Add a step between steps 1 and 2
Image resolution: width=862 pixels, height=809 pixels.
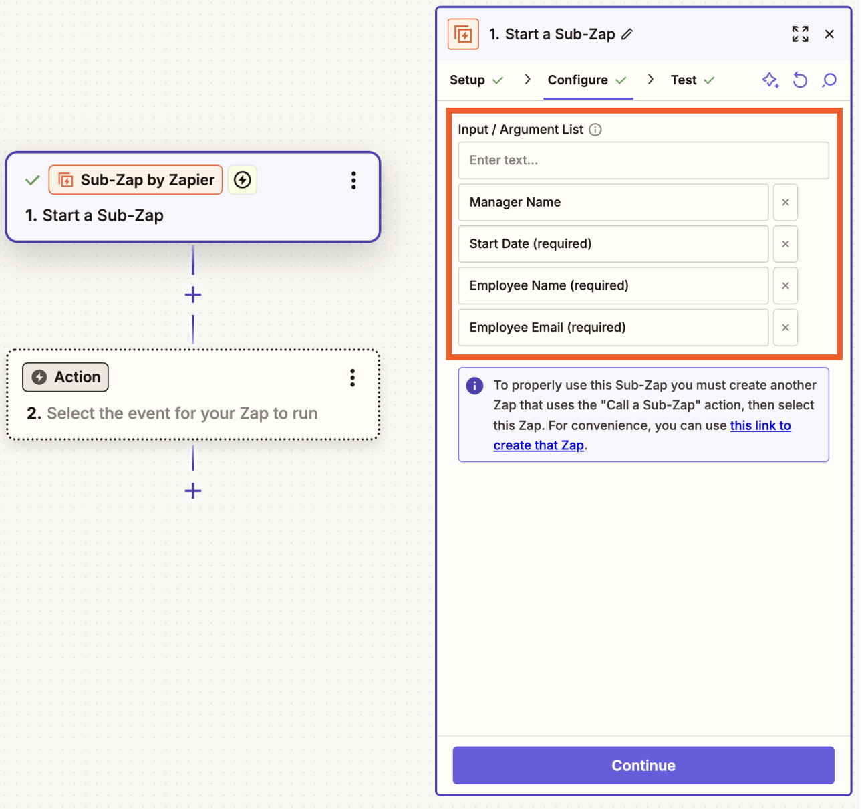point(193,295)
